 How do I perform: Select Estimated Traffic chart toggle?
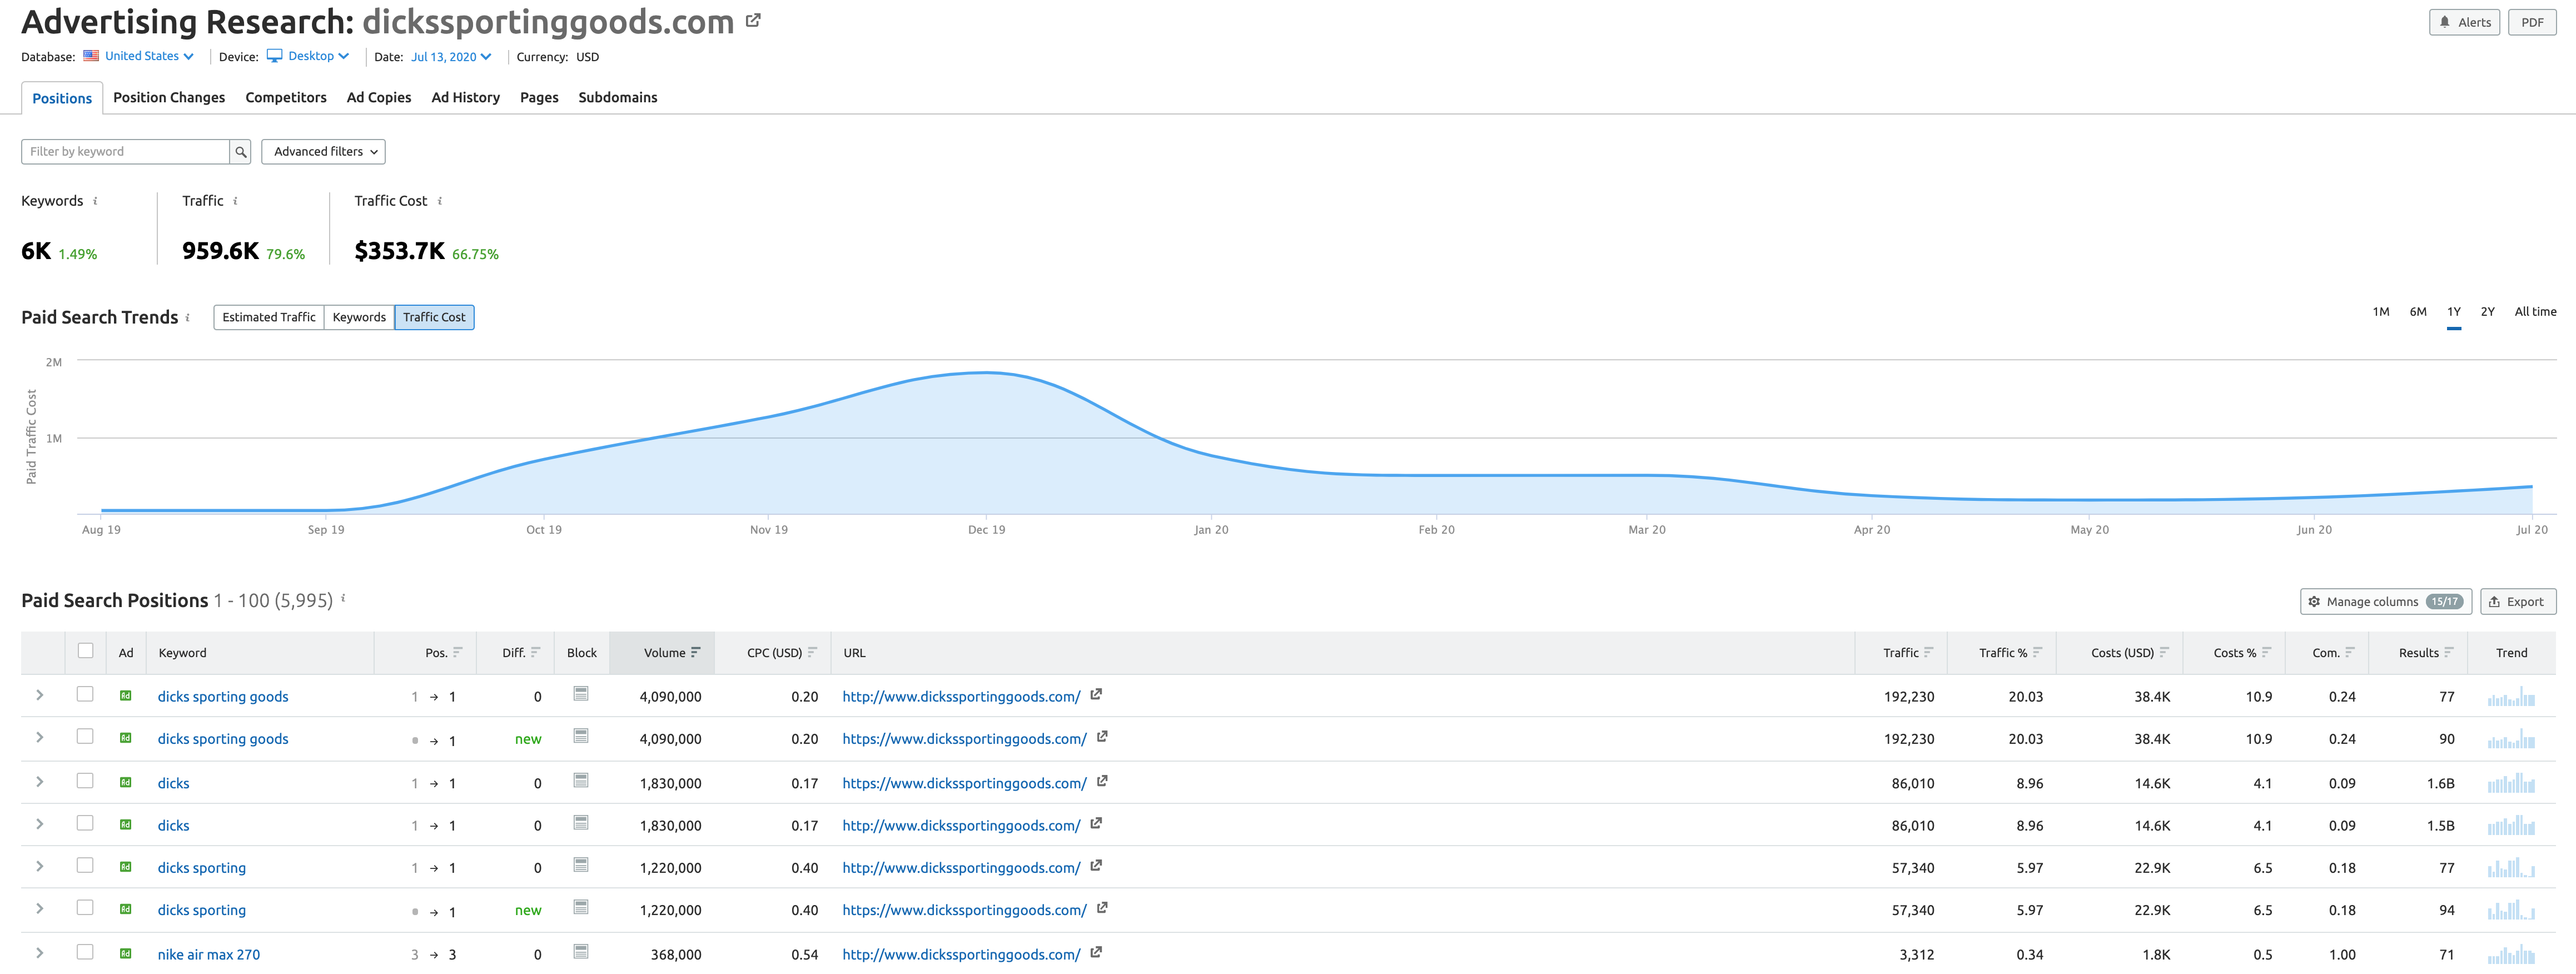tap(269, 318)
